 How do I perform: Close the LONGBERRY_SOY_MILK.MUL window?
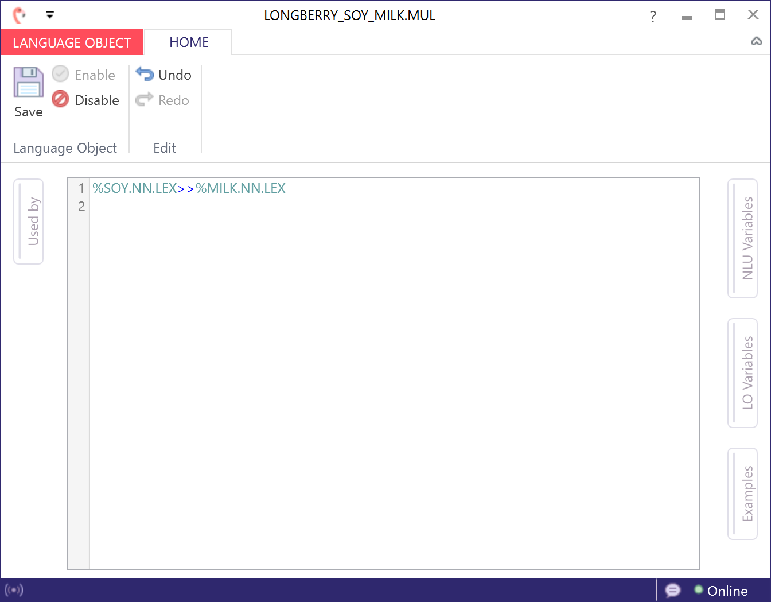753,15
